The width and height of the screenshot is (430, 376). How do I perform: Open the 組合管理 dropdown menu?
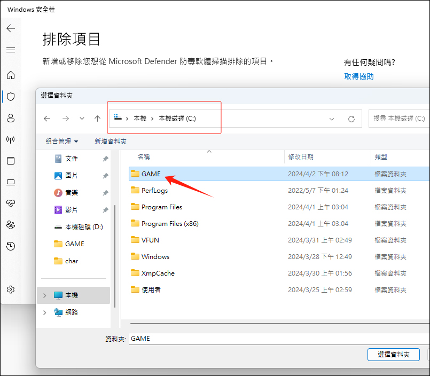[x=62, y=142]
